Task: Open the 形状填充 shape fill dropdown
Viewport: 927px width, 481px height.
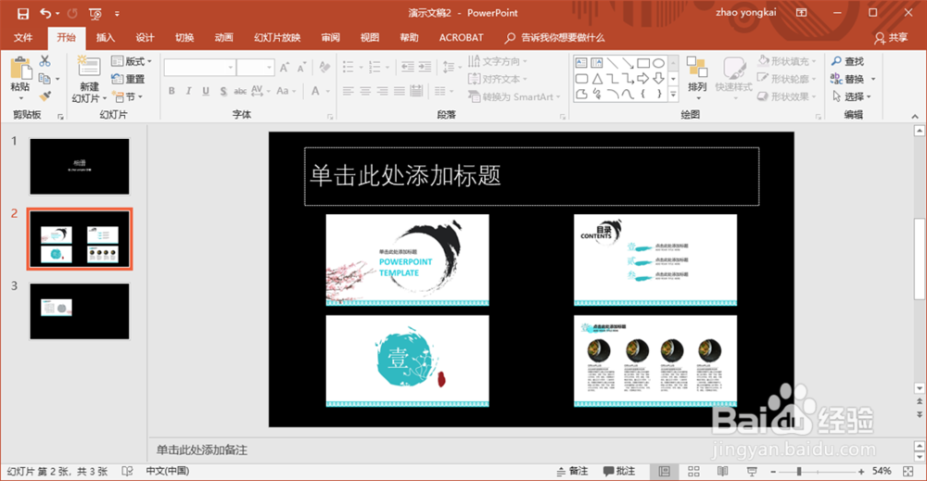Action: [787, 61]
